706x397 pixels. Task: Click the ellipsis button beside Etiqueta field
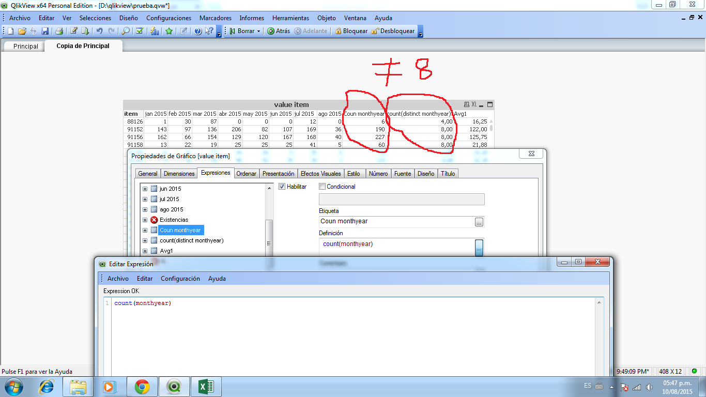click(x=479, y=222)
